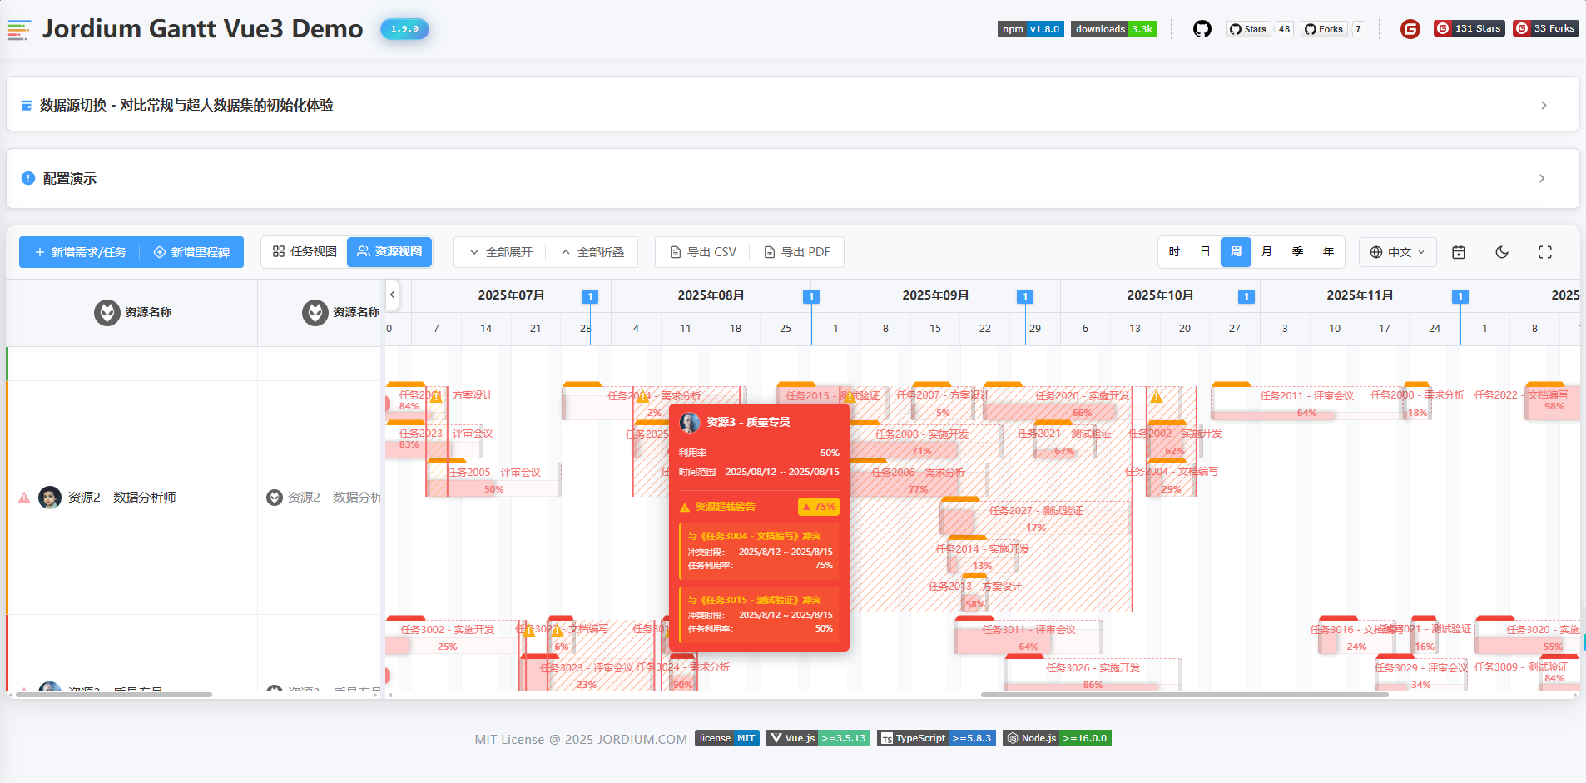The width and height of the screenshot is (1586, 783).
Task: Click the 任务3011 - 评审会议 task bar
Action: (1028, 637)
